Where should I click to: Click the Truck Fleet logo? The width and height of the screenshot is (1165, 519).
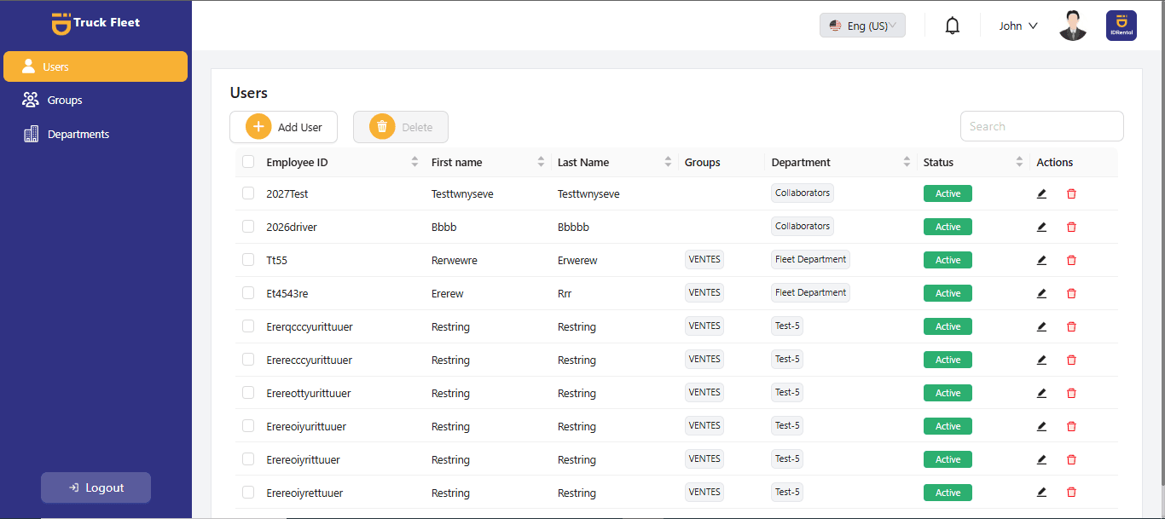tap(96, 23)
